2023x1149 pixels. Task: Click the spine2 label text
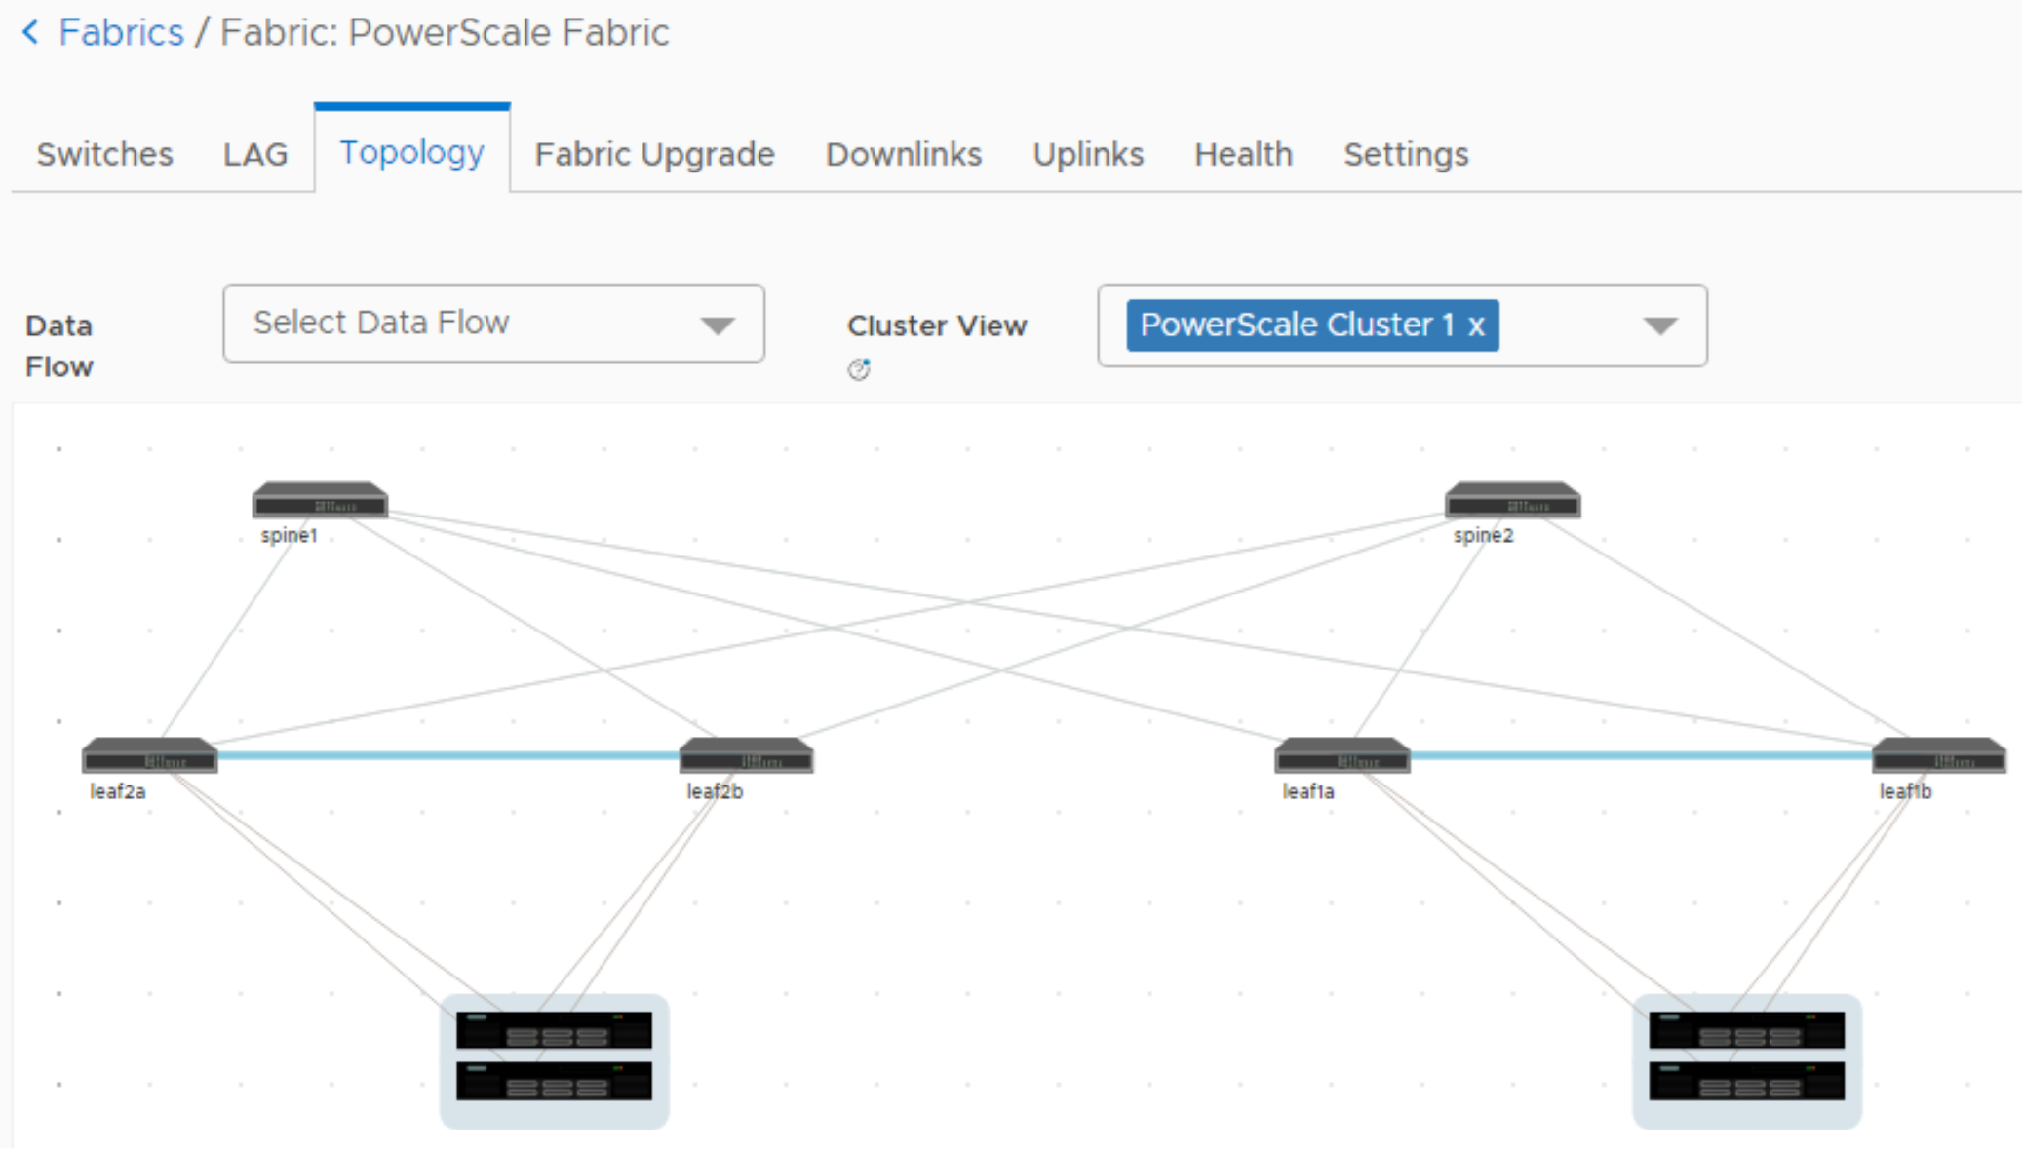(1483, 535)
